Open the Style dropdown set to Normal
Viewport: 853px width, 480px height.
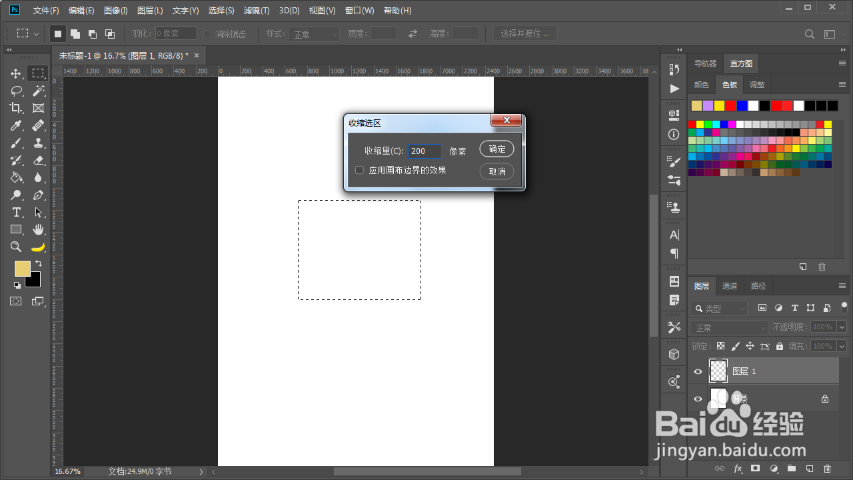315,34
